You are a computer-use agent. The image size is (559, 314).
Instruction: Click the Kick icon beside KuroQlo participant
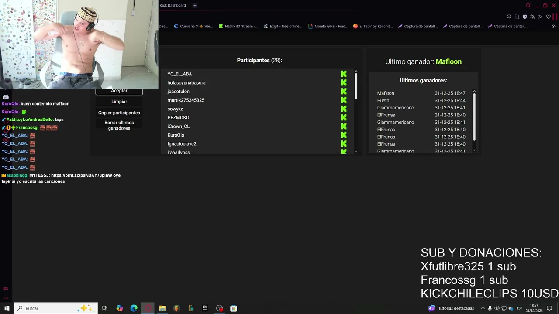(344, 135)
